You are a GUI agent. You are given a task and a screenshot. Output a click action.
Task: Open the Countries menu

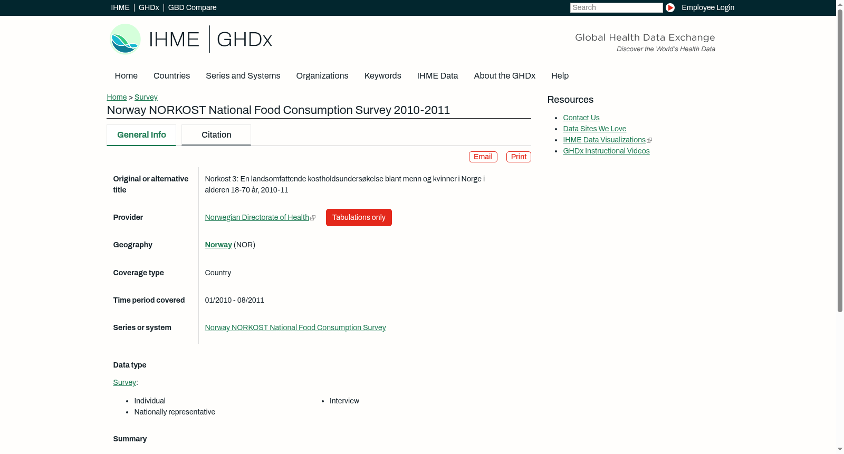(x=171, y=76)
